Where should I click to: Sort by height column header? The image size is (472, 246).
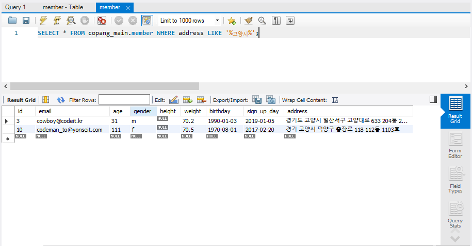coord(169,111)
